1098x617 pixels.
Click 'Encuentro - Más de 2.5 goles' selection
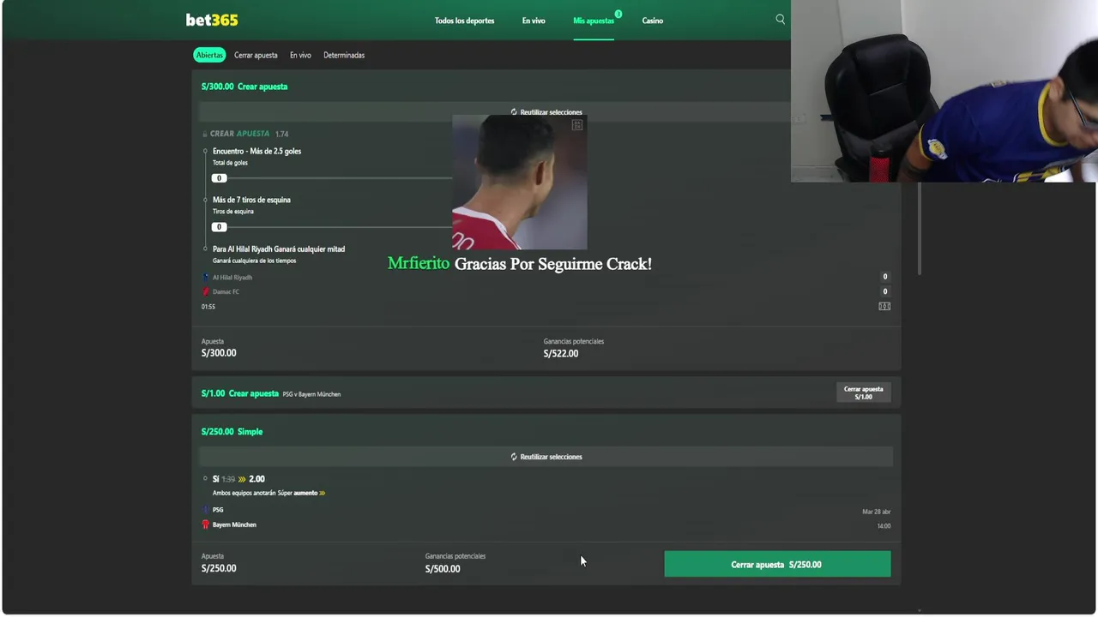pos(256,151)
